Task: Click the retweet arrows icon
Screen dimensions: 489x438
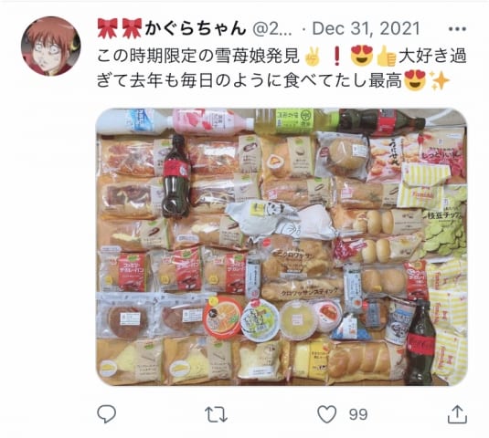Action: (x=216, y=414)
